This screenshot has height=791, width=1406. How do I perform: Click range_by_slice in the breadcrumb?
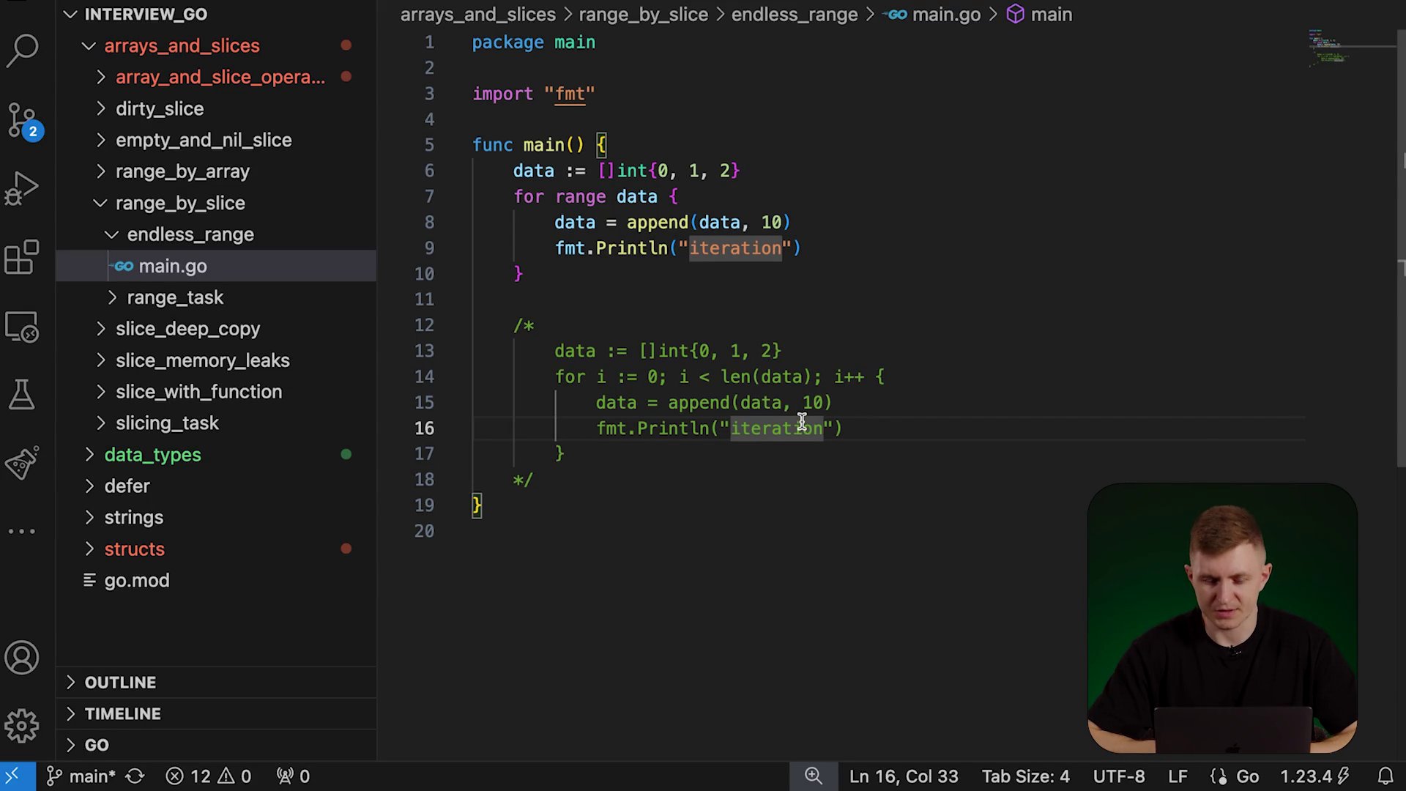pyautogui.click(x=643, y=15)
